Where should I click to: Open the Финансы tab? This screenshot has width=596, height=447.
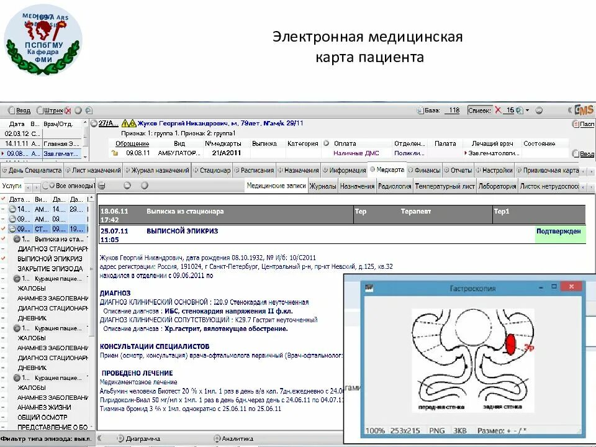click(424, 170)
